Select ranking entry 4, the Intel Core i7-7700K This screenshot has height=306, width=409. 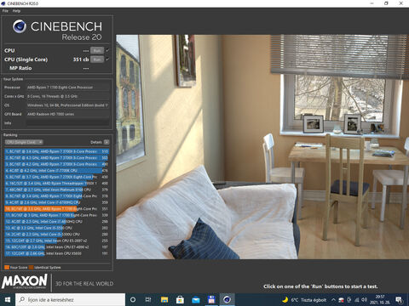(x=57, y=171)
